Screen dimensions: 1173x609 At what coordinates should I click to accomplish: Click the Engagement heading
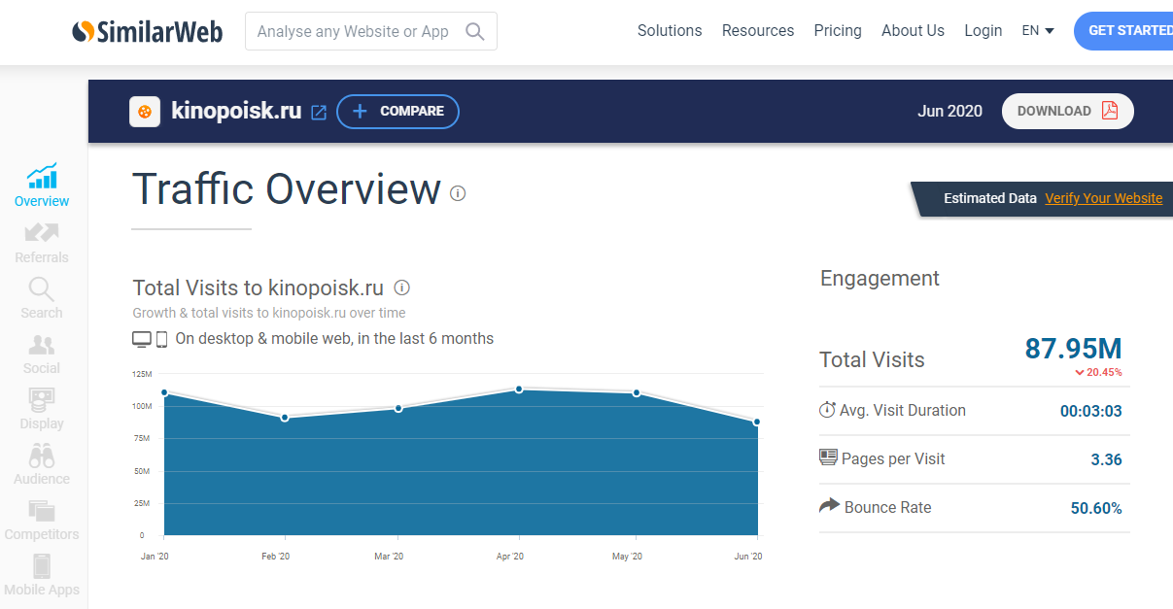click(x=880, y=279)
